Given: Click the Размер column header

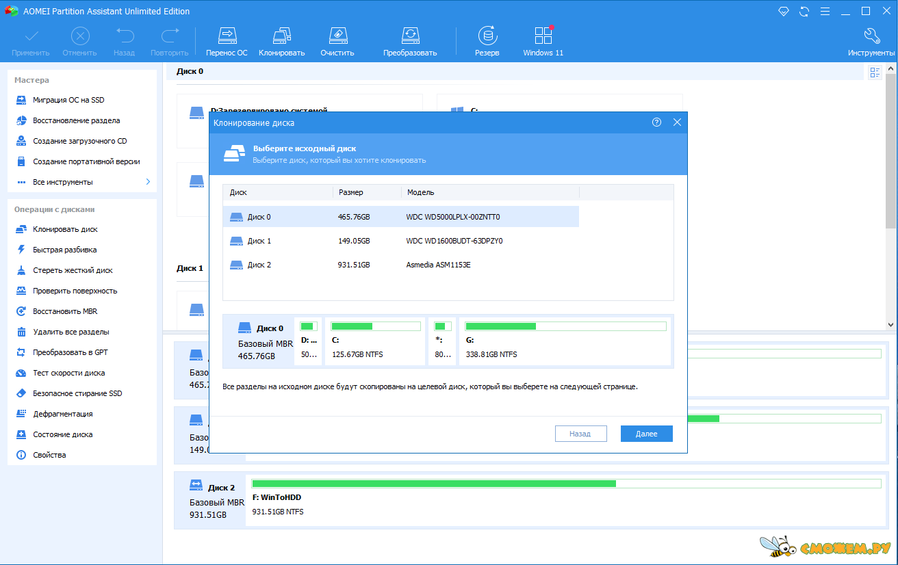Looking at the screenshot, I should click(367, 192).
